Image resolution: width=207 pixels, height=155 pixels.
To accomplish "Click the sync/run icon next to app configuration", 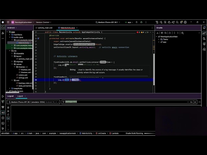I will click(x=136, y=22).
